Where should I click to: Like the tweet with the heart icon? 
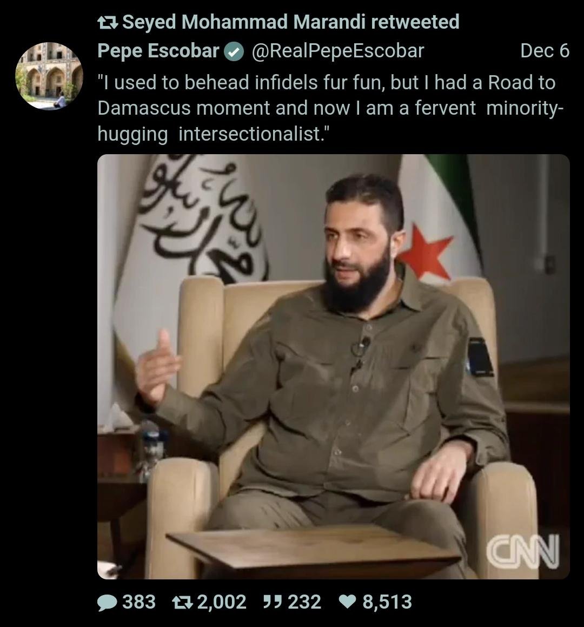[348, 602]
